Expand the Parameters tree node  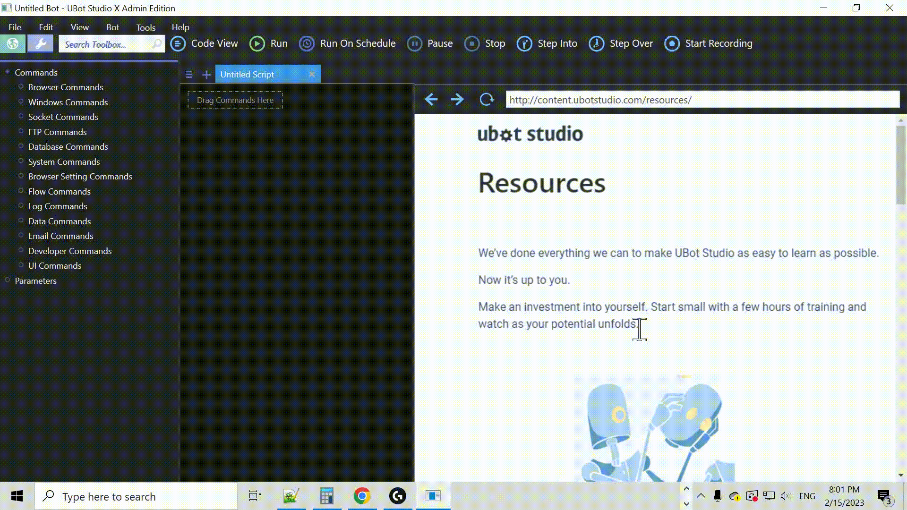click(8, 280)
